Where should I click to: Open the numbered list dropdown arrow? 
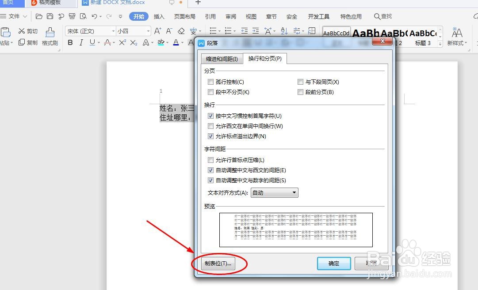point(234,31)
